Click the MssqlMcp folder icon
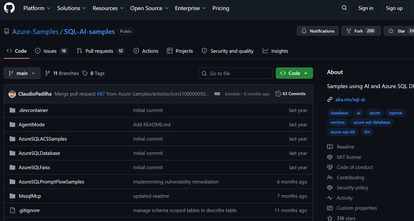The width and height of the screenshot is (414, 221). [12, 196]
